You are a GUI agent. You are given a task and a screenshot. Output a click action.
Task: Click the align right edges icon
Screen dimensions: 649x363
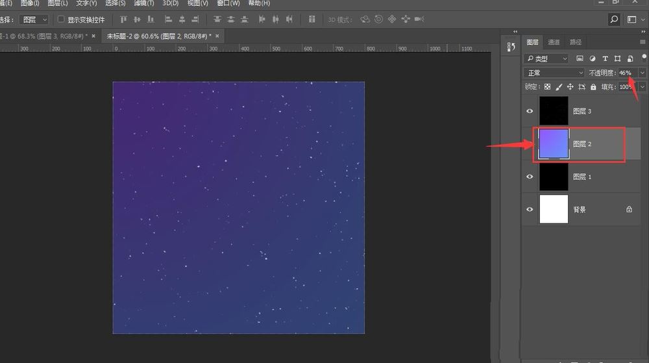click(x=195, y=19)
